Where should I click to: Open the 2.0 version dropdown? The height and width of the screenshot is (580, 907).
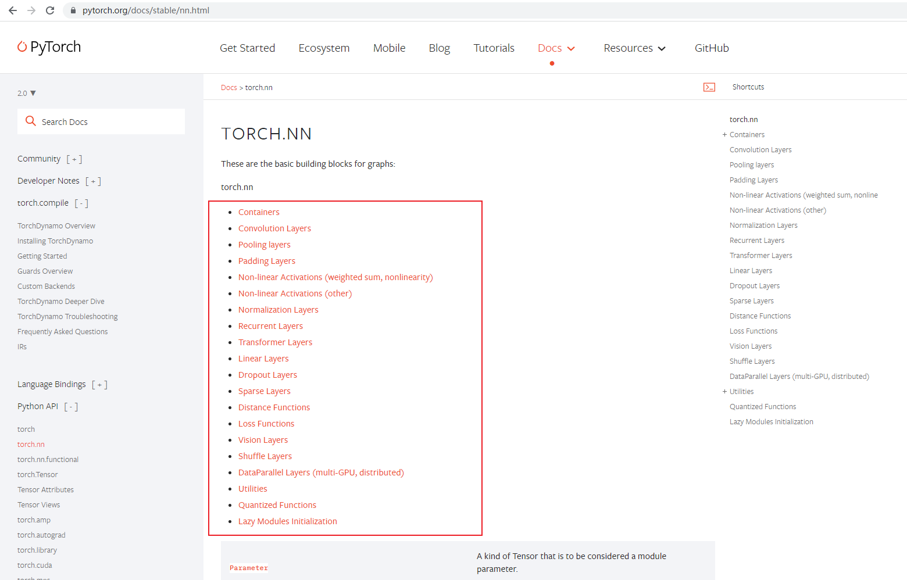(x=27, y=93)
